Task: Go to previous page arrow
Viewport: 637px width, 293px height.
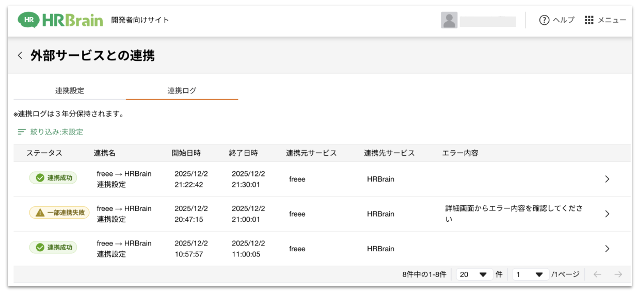Action: (597, 274)
